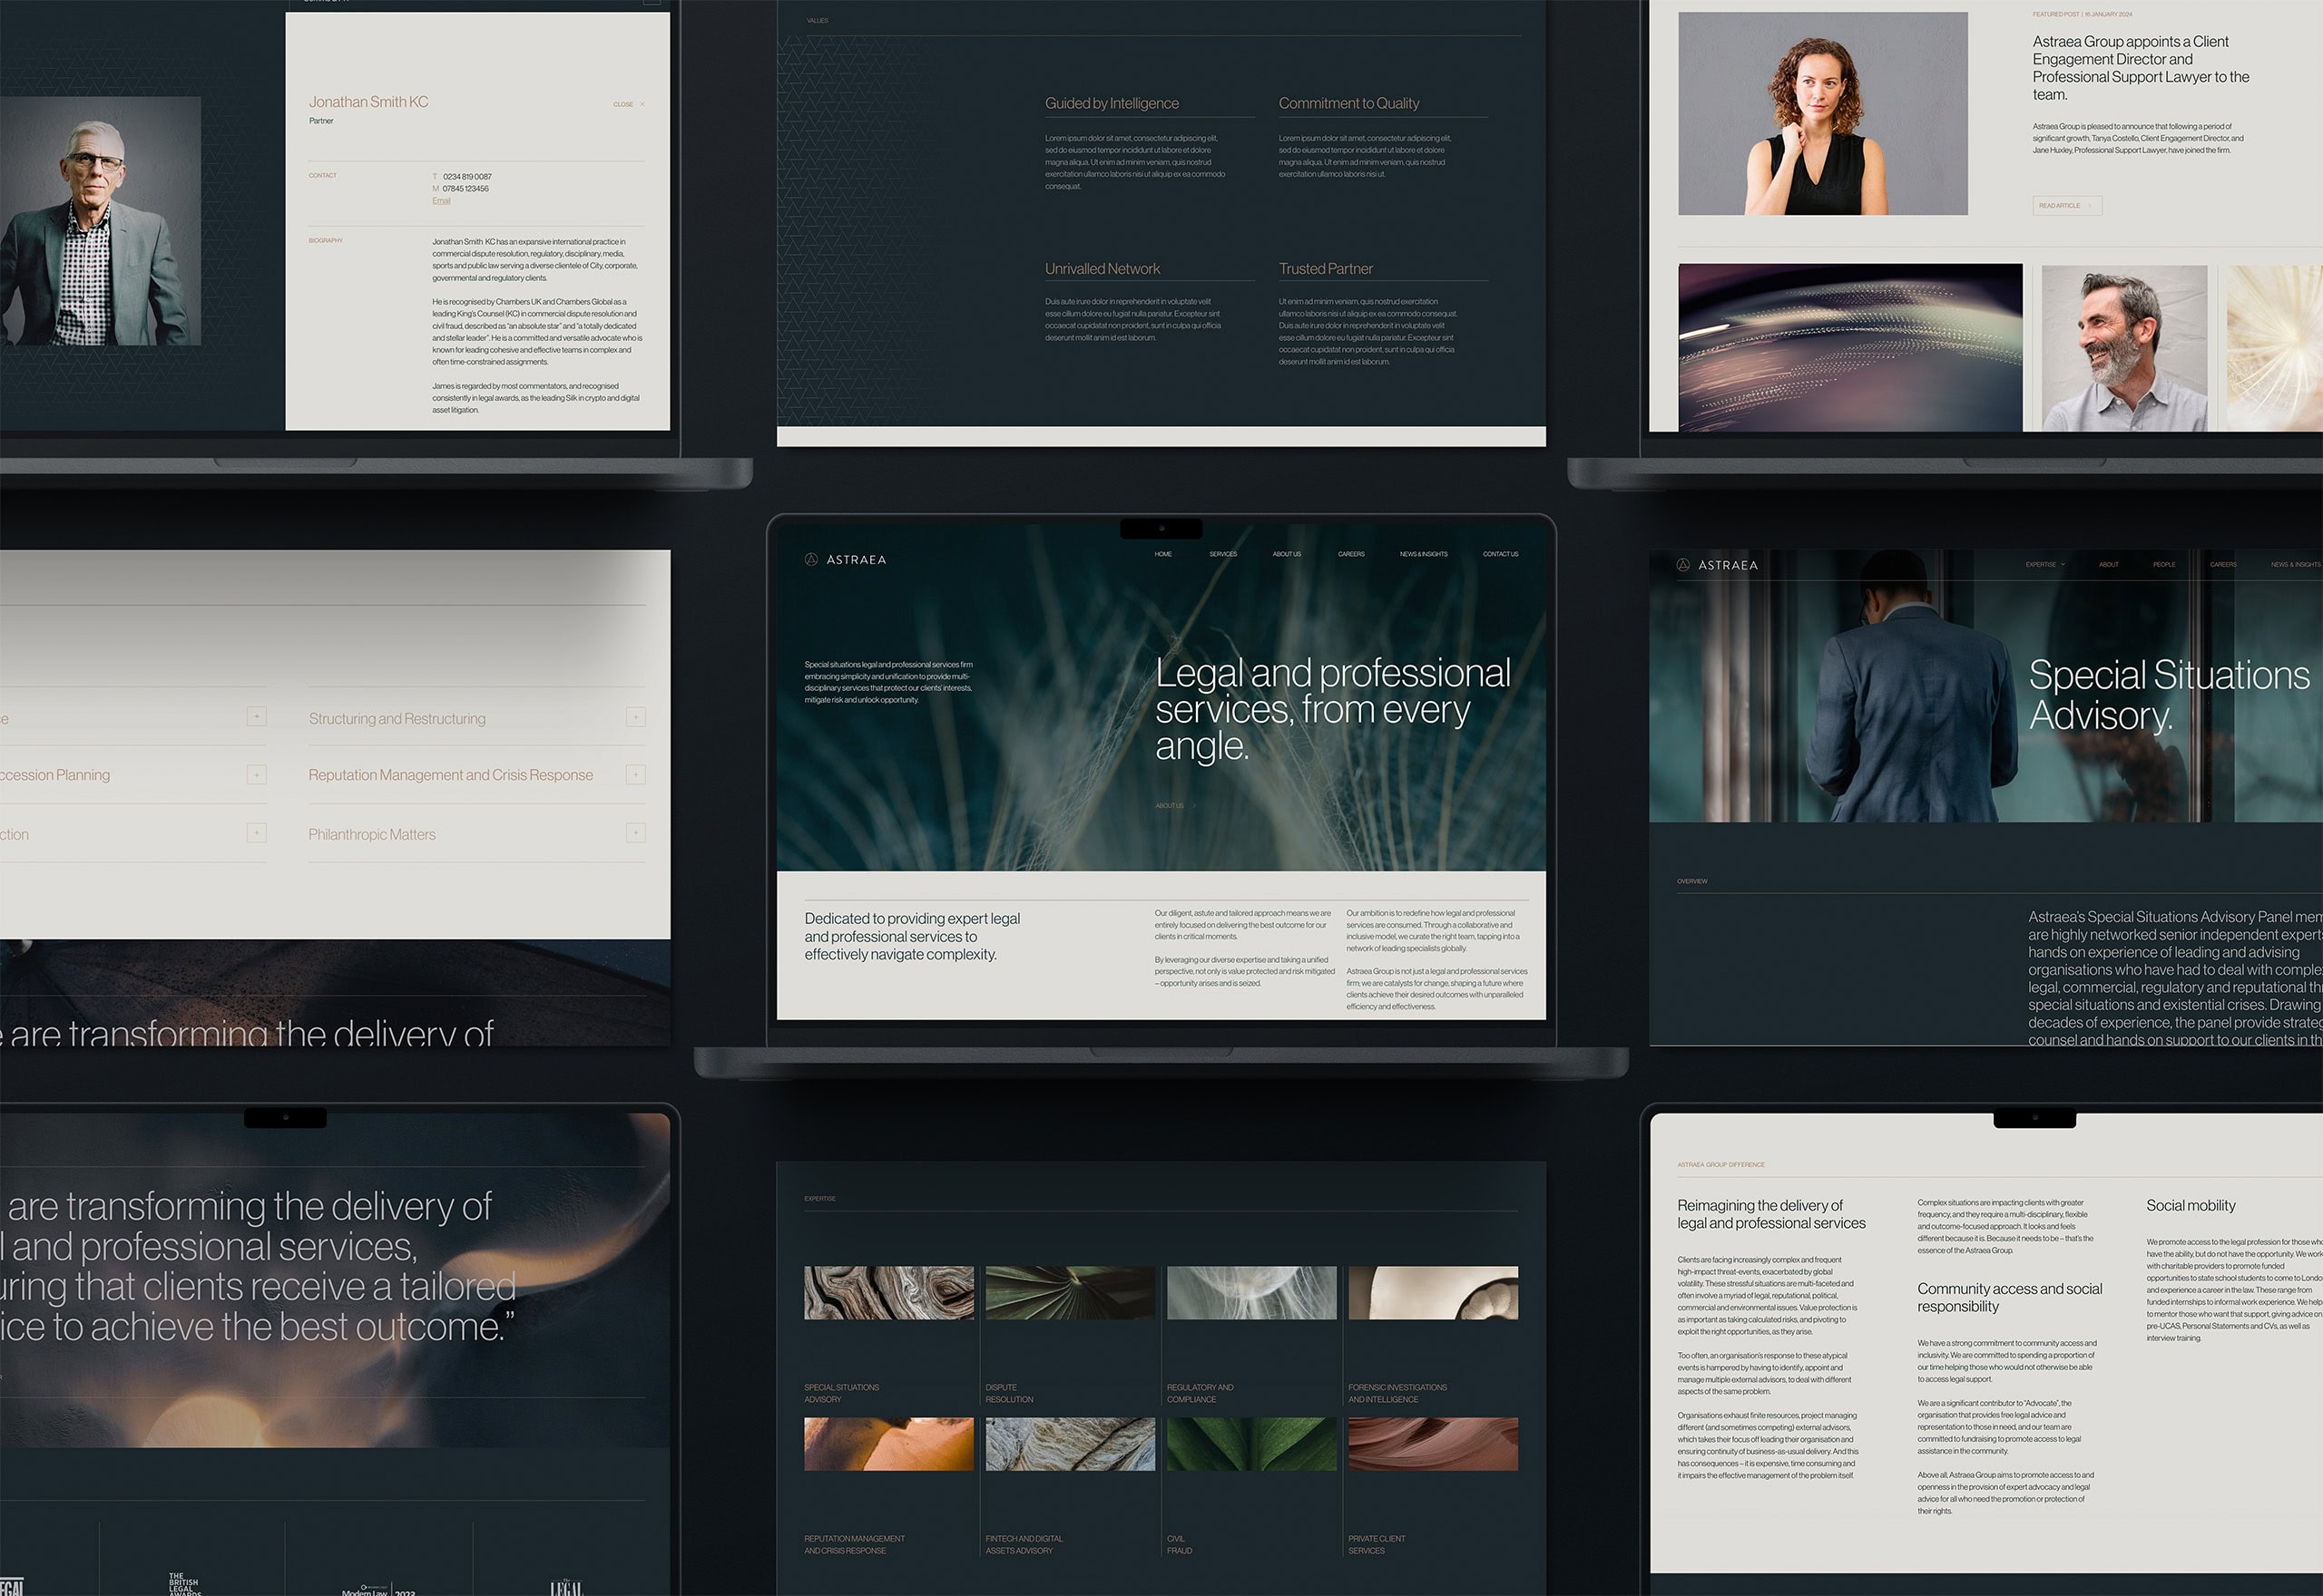2323x1596 pixels.
Task: Click the arrow next to hero About Us link
Action: pos(1194,806)
